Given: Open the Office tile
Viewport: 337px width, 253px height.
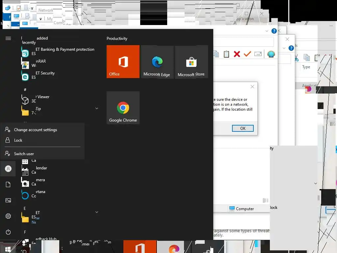Looking at the screenshot, I should point(123,62).
